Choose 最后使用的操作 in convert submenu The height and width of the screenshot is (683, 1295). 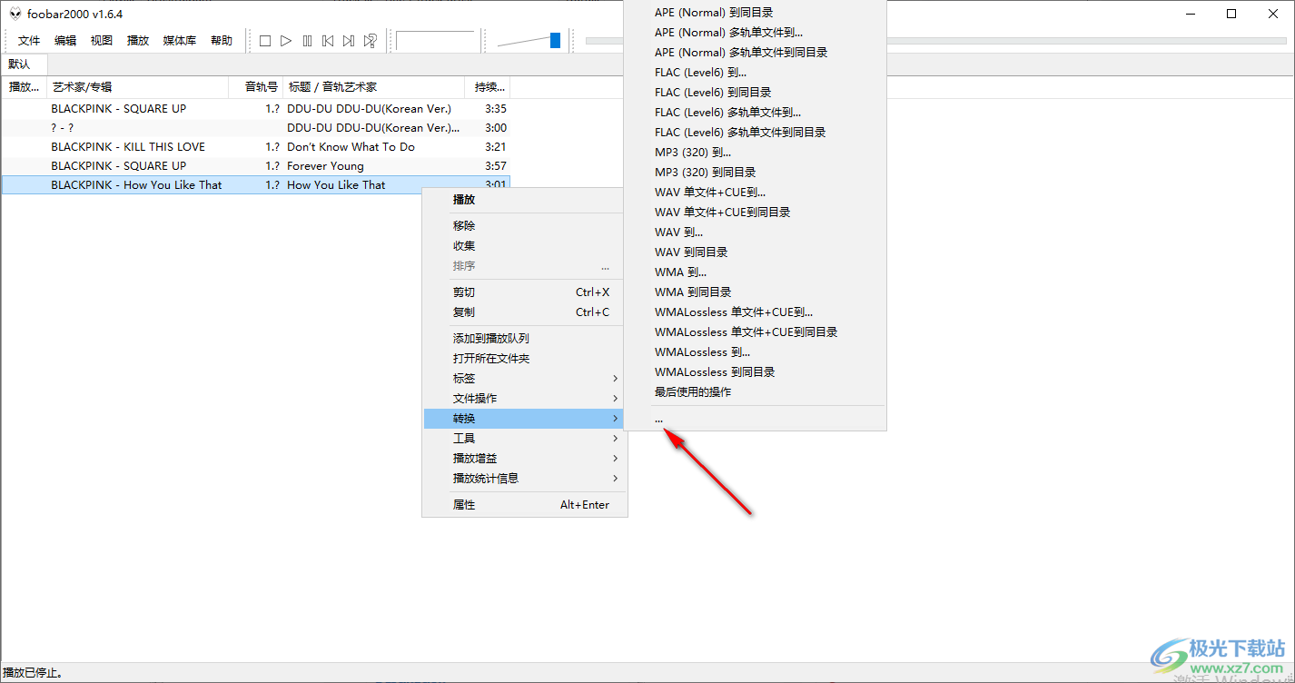[x=755, y=392]
